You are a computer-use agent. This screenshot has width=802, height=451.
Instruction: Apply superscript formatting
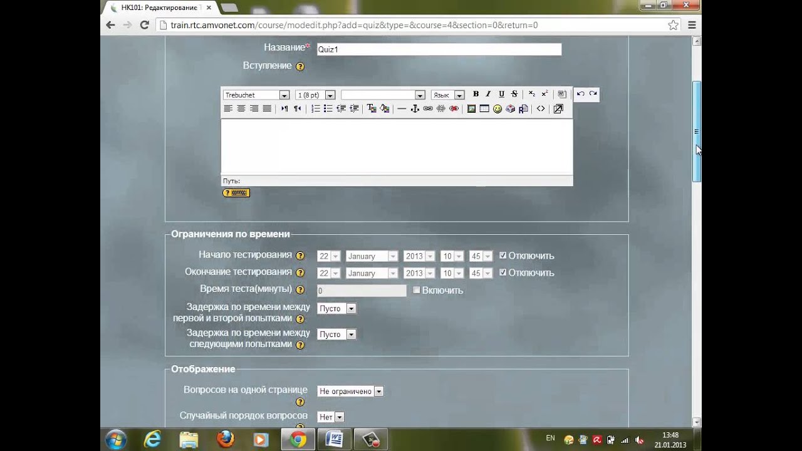pos(544,95)
